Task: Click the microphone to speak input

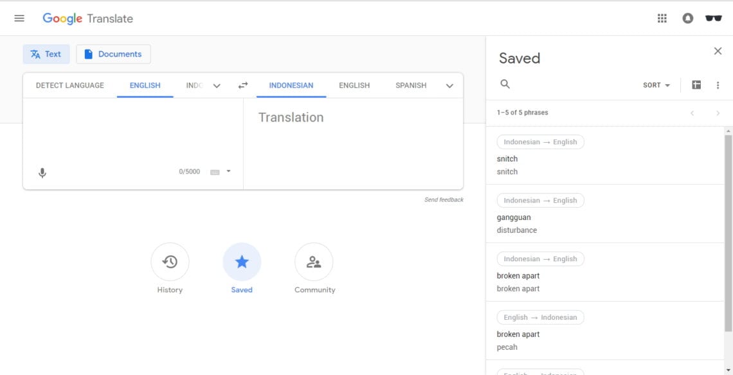Action: (x=42, y=171)
